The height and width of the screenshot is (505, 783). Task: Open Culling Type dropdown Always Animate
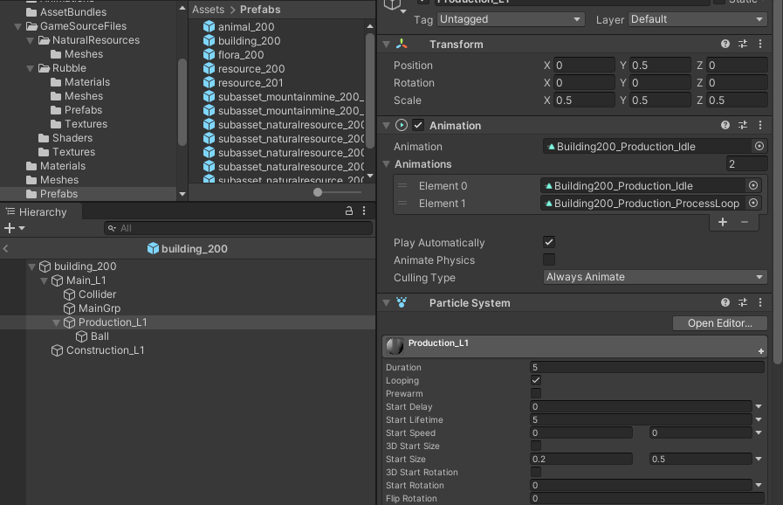click(656, 276)
